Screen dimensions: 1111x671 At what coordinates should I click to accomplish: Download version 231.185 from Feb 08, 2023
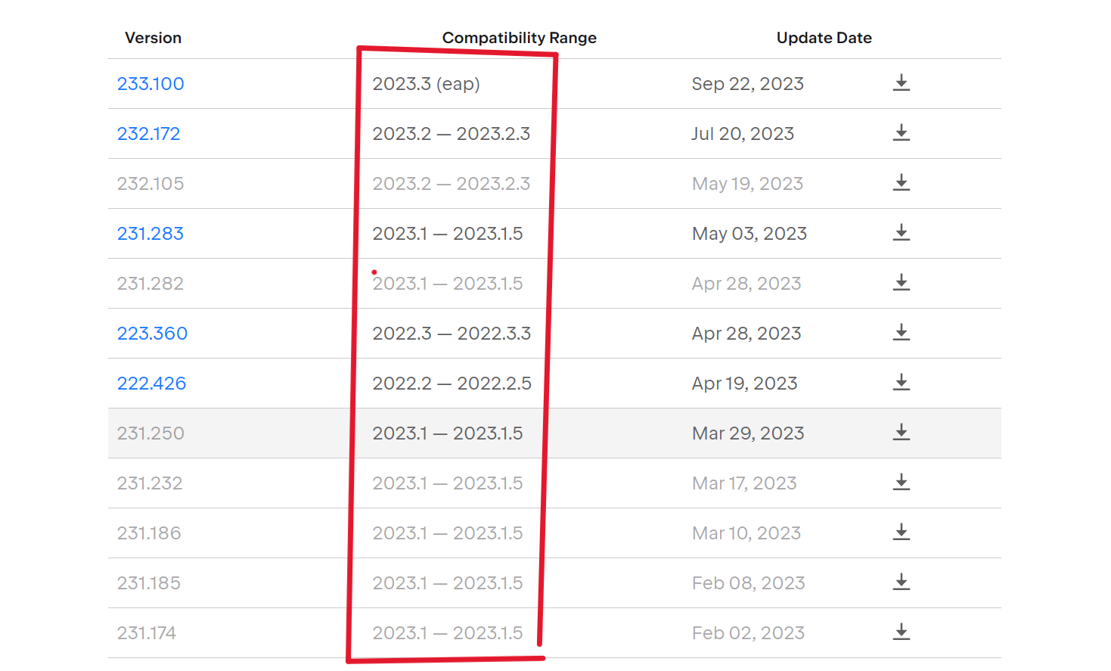(x=901, y=582)
